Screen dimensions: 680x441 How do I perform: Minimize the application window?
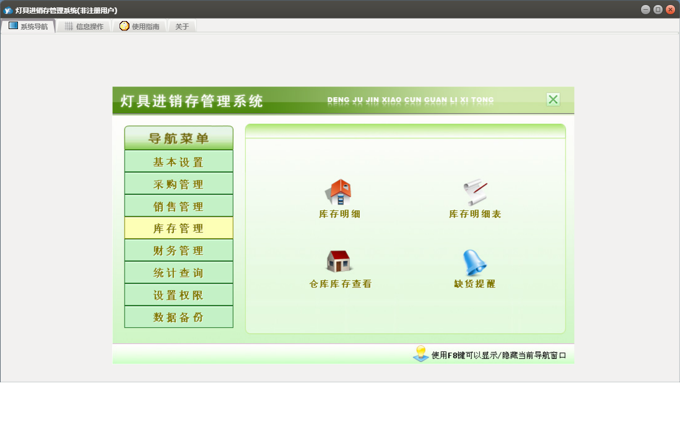[x=645, y=9]
